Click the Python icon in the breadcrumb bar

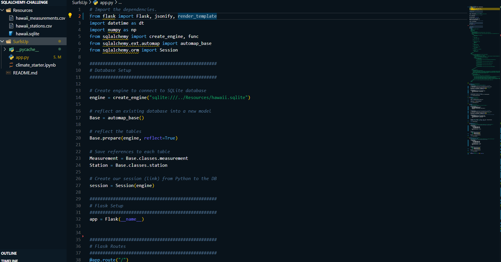point(96,3)
